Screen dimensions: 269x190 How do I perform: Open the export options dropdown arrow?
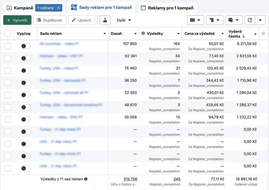pyautogui.click(x=260, y=20)
